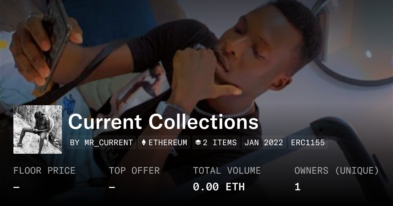Click the round mirror in banner photo

coord(355,39)
